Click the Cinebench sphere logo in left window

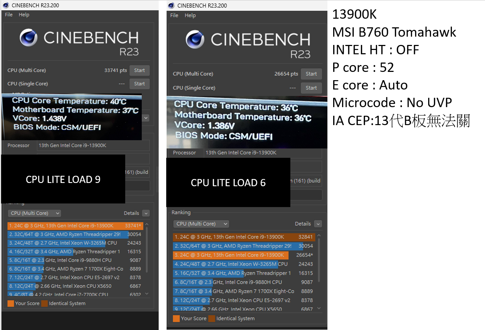click(28, 37)
